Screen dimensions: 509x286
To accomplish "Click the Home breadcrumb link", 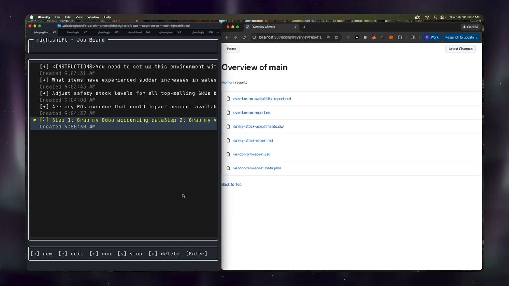I will tap(227, 83).
